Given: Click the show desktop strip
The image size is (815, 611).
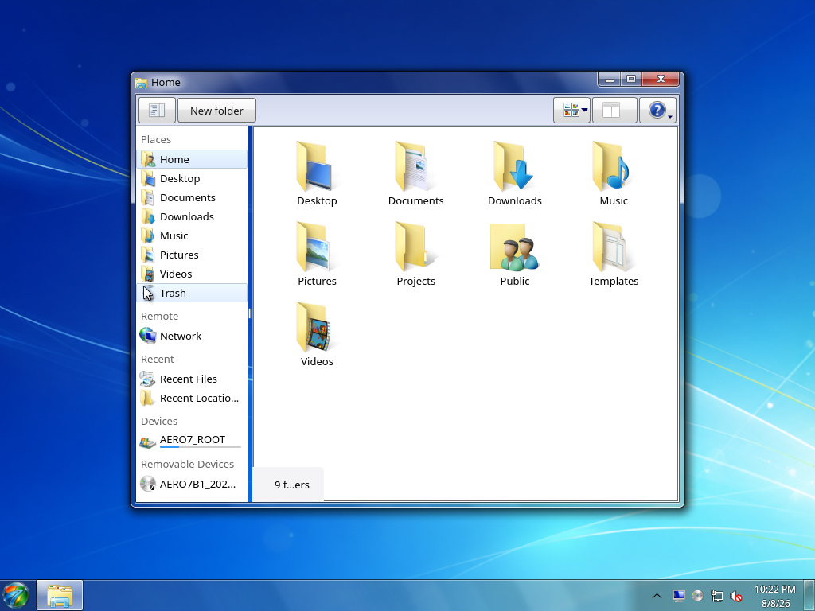Looking at the screenshot, I should coord(809,595).
